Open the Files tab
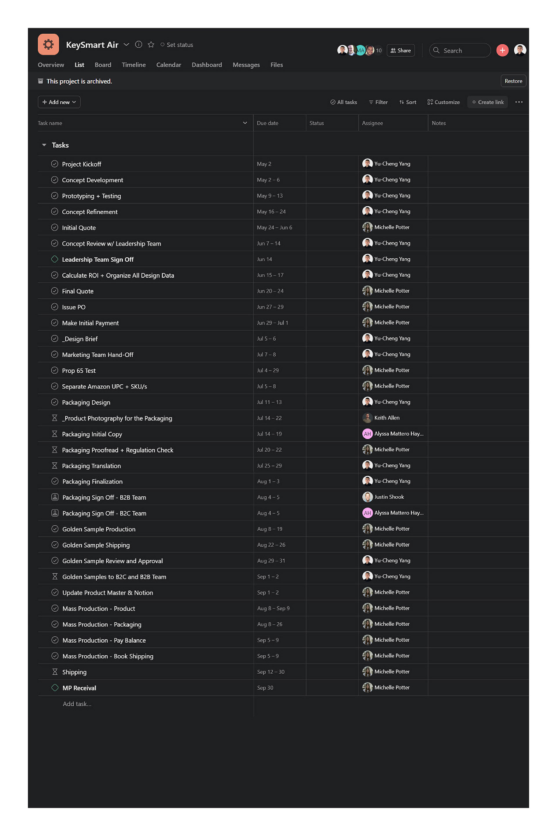Viewport: 557px width, 836px height. click(x=277, y=65)
